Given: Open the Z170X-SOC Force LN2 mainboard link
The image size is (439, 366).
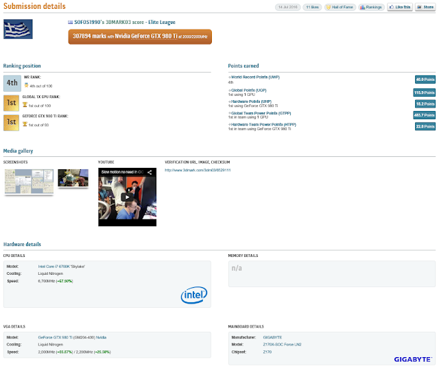Looking at the screenshot, I should tap(282, 345).
